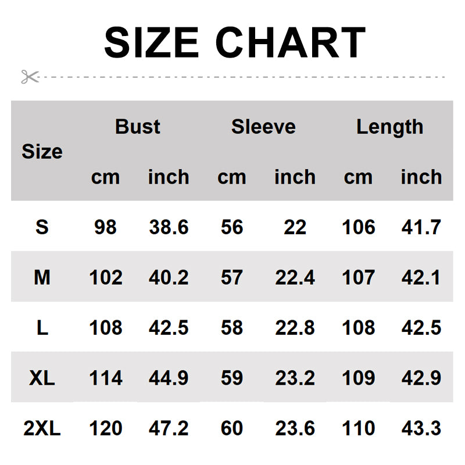Select the 2XL size row label
Screen dimensions: 465x465
(x=42, y=429)
